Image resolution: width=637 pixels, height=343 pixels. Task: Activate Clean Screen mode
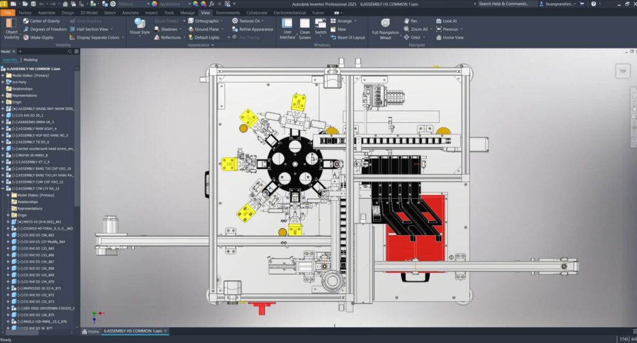pos(305,29)
